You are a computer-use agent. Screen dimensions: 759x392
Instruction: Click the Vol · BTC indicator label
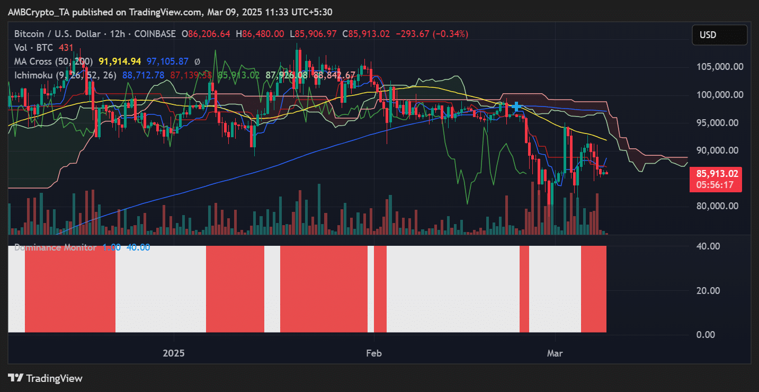32,48
